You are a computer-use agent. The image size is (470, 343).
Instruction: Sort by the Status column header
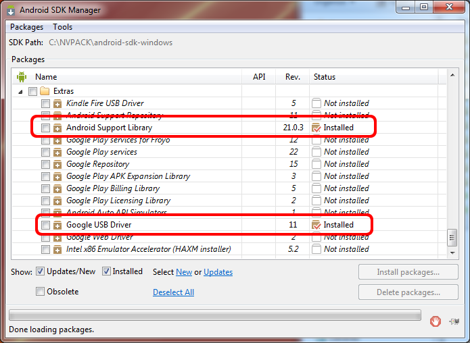pos(325,77)
